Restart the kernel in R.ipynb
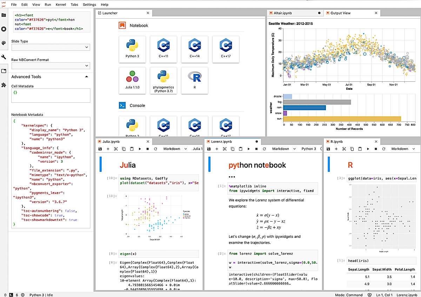 click(x=383, y=149)
